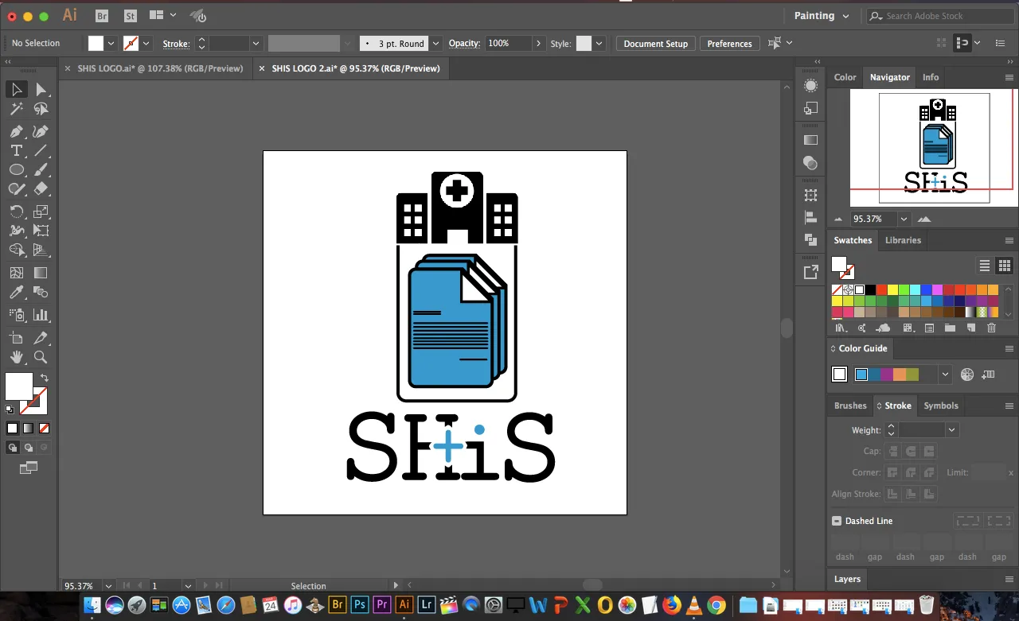Select the blue base color in Color Guide
Viewport: 1019px width, 621px height.
tap(861, 375)
